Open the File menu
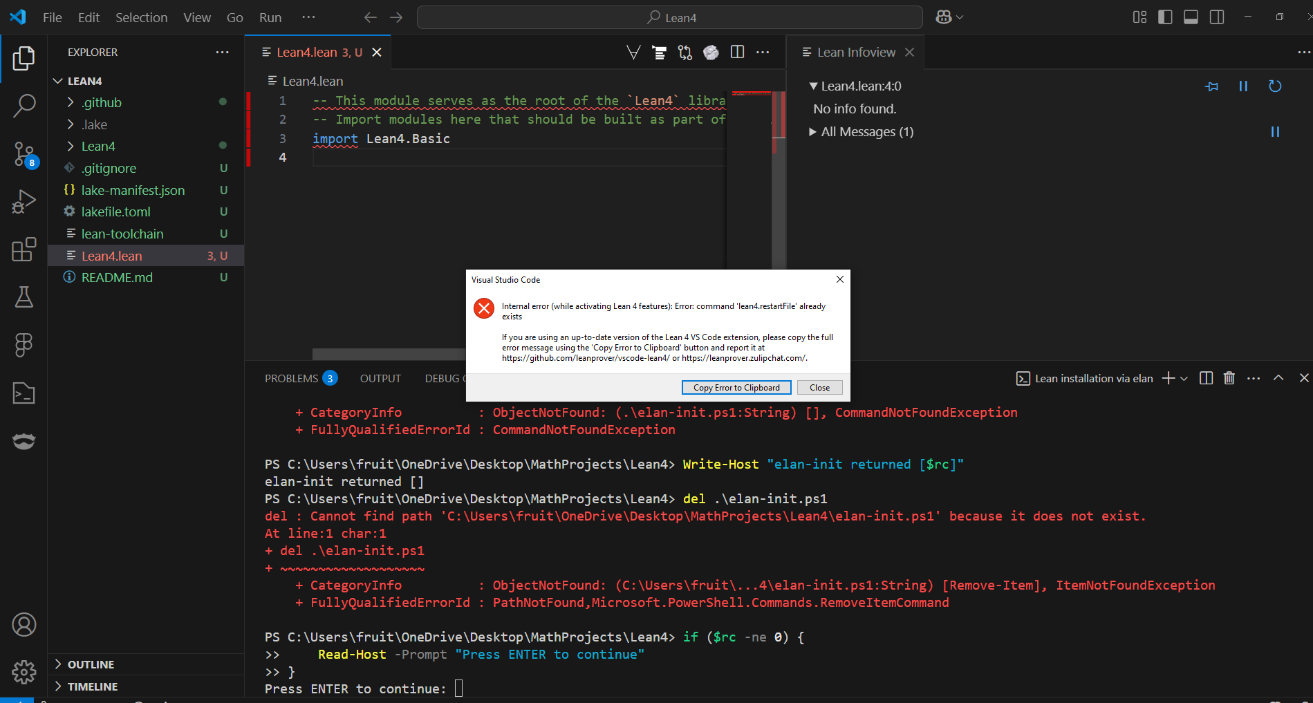 [53, 17]
